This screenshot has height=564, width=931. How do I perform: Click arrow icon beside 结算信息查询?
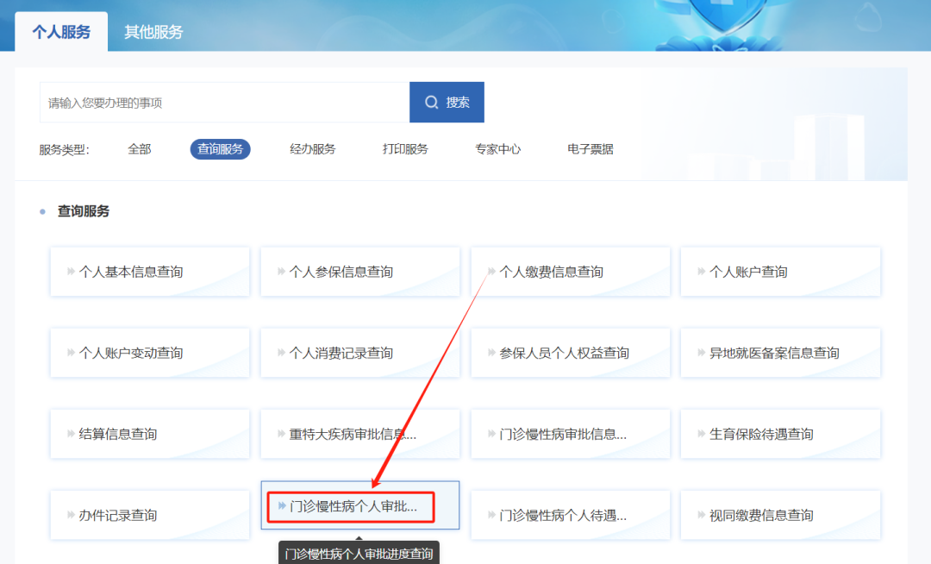(71, 434)
